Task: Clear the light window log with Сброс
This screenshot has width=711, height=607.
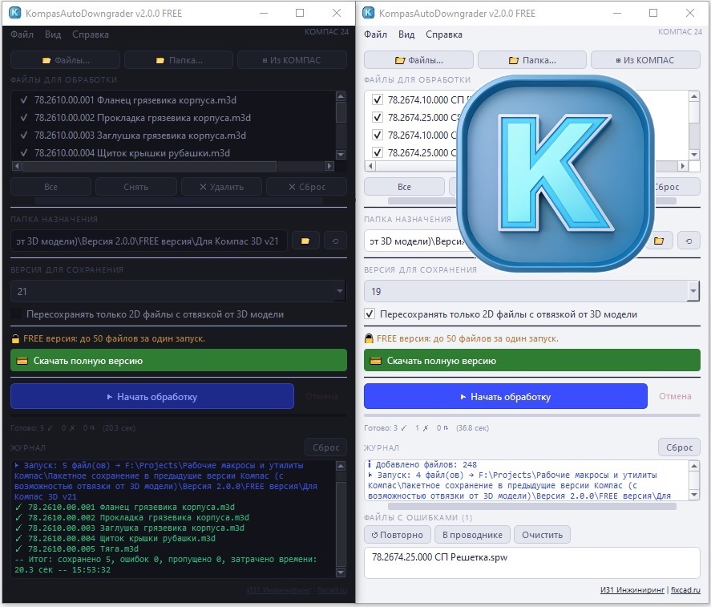Action: (679, 447)
